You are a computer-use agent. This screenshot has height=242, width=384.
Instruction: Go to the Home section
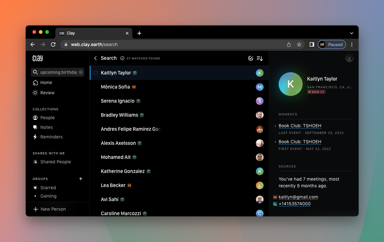click(x=46, y=82)
